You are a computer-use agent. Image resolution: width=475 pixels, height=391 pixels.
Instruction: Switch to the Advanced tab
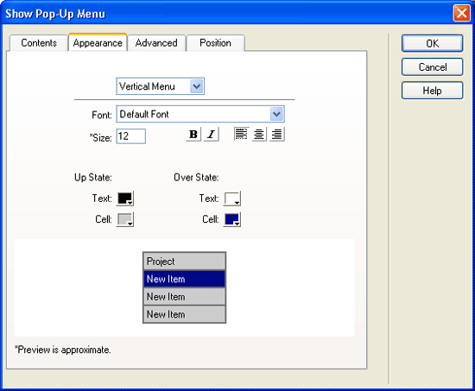(156, 43)
